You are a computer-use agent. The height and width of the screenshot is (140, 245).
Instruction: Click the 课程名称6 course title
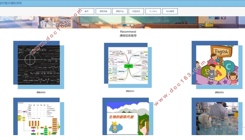tap(41, 92)
